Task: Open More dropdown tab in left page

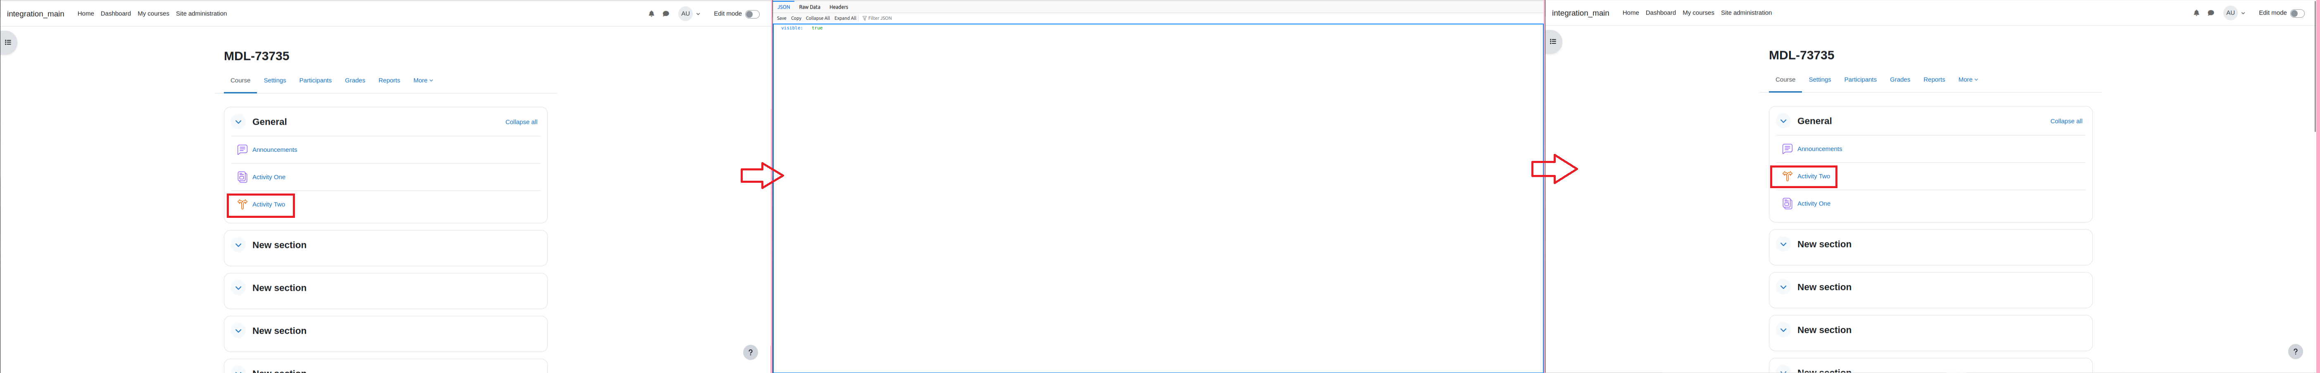Action: click(x=423, y=80)
